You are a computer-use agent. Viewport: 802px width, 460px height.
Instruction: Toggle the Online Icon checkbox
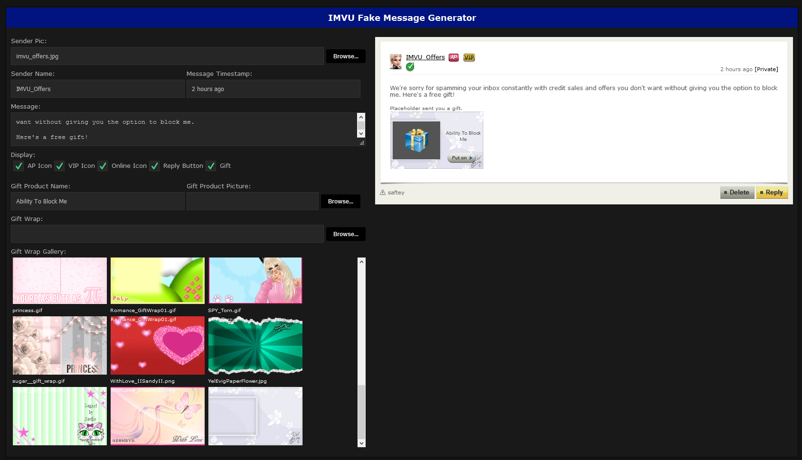(103, 166)
